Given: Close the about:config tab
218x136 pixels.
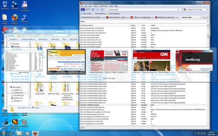Looking at the screenshot, I should coord(201,17).
